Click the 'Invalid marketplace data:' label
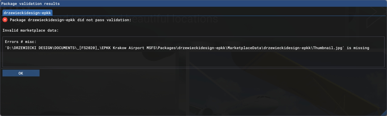Image resolution: width=387 pixels, height=116 pixels. 30,31
